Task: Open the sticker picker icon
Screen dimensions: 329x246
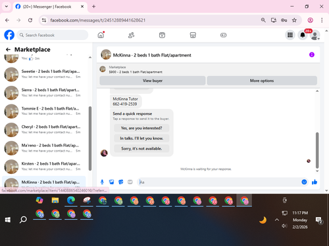Action: point(120,182)
